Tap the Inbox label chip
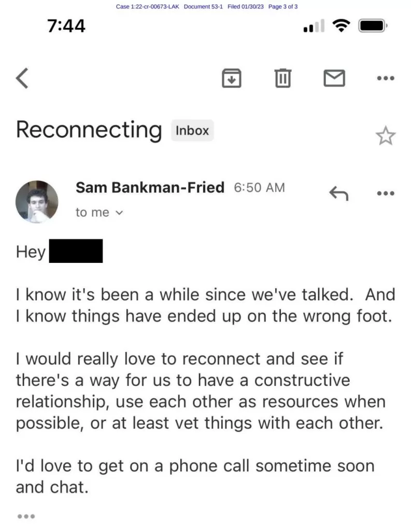Screen dimensions: 411x531 coord(192,131)
